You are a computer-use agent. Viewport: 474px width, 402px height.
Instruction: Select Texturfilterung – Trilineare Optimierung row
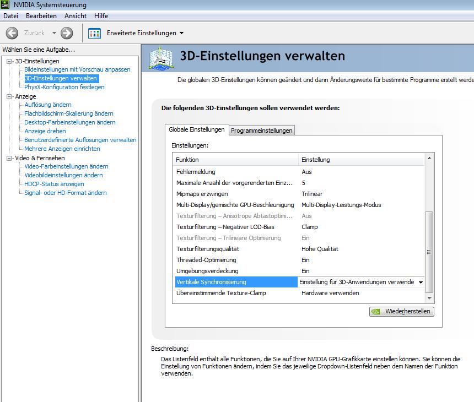(x=299, y=238)
